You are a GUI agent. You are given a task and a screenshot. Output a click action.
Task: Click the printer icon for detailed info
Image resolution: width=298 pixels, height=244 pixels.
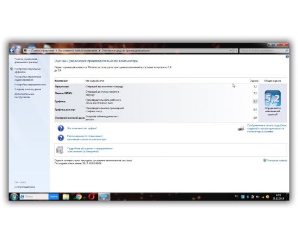click(241, 129)
